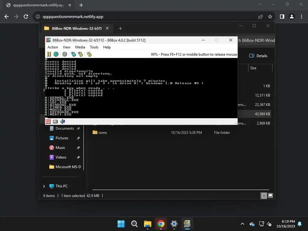308x231 pixels.
Task: Send Ctrl+Alt+Esc via 86Box toolbar icon
Action: (x=80, y=54)
